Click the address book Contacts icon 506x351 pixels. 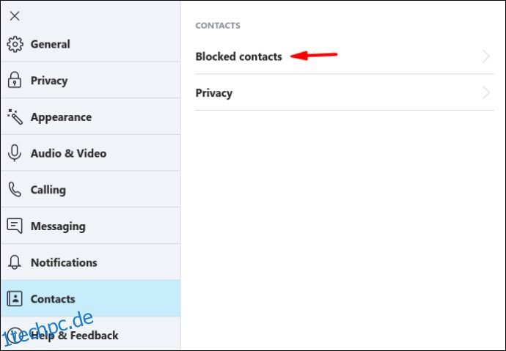tap(15, 299)
